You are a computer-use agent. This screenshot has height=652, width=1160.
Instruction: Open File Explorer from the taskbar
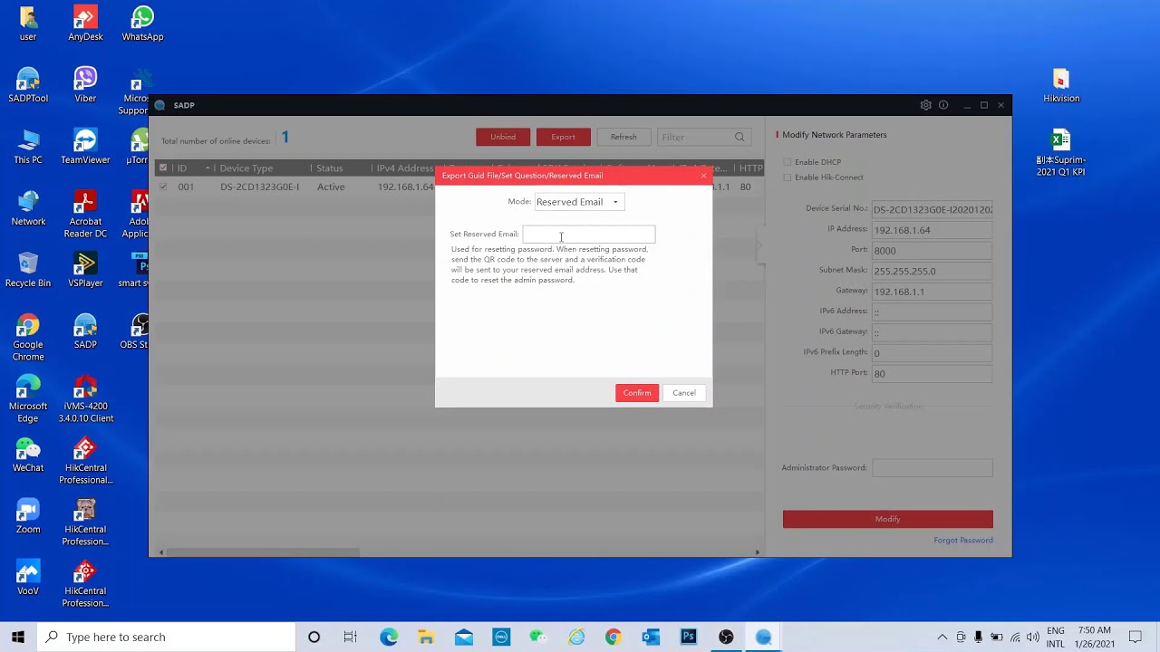[x=426, y=637]
